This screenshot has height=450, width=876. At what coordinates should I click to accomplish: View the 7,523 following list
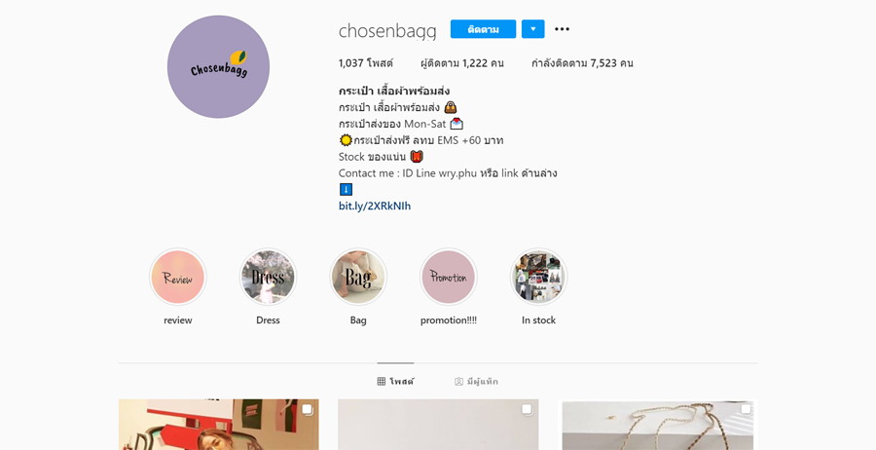coord(582,63)
